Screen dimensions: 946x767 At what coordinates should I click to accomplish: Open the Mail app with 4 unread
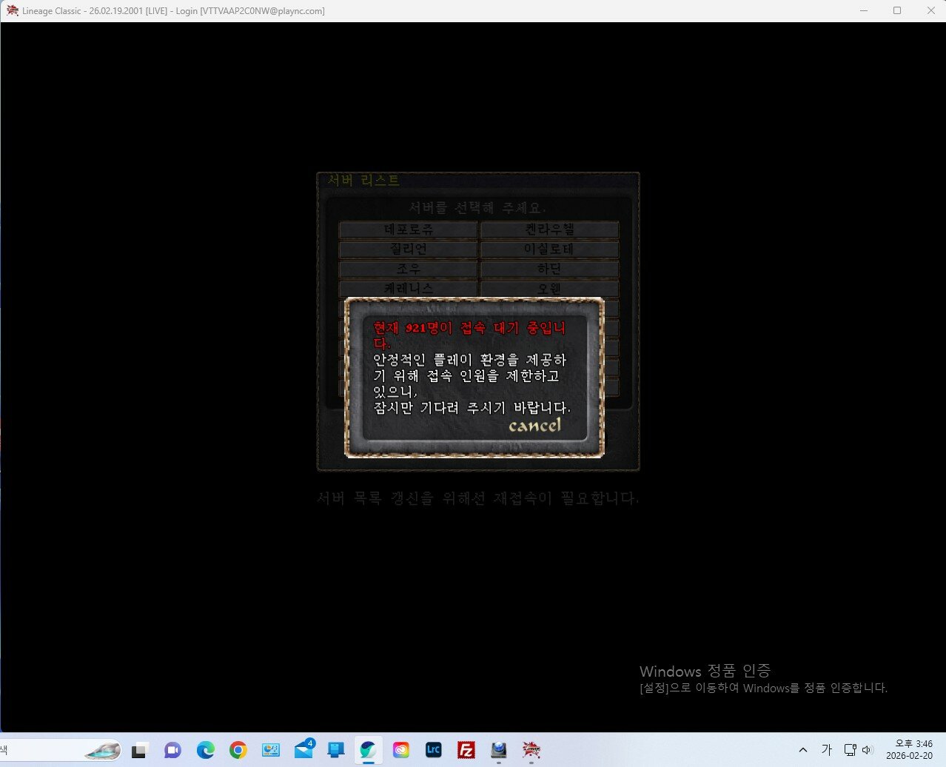[303, 750]
